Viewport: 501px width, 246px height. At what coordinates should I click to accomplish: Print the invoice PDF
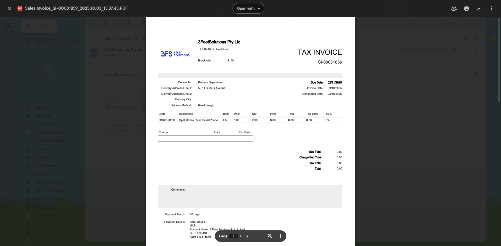pyautogui.click(x=467, y=8)
